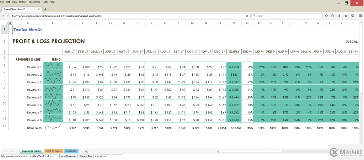Open the Help menu

coord(52,2)
